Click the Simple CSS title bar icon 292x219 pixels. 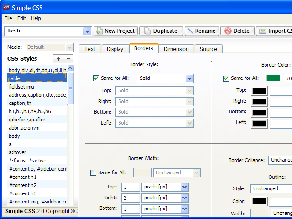tap(6, 7)
